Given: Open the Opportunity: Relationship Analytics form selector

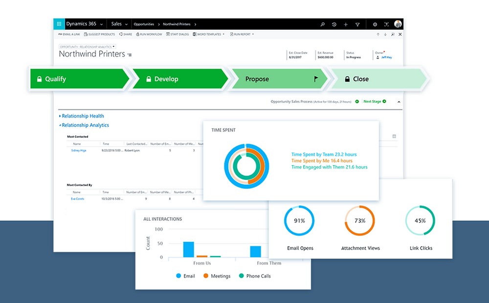Looking at the screenshot, I should 88,47.
